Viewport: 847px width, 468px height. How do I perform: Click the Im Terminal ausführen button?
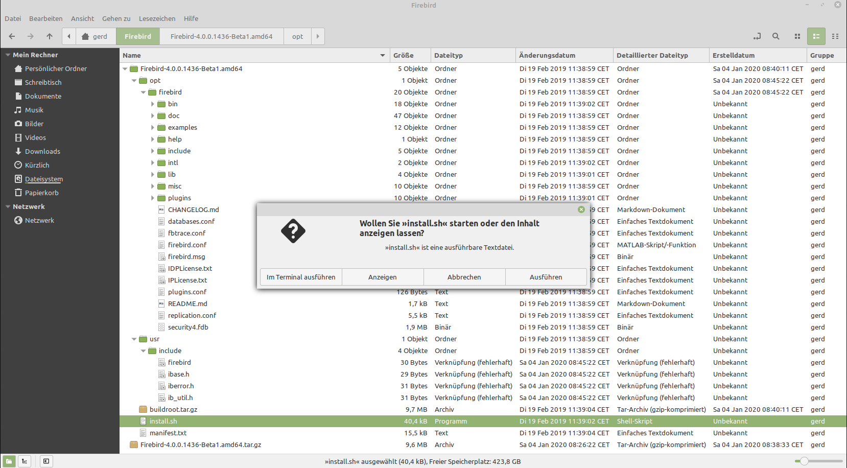click(301, 277)
